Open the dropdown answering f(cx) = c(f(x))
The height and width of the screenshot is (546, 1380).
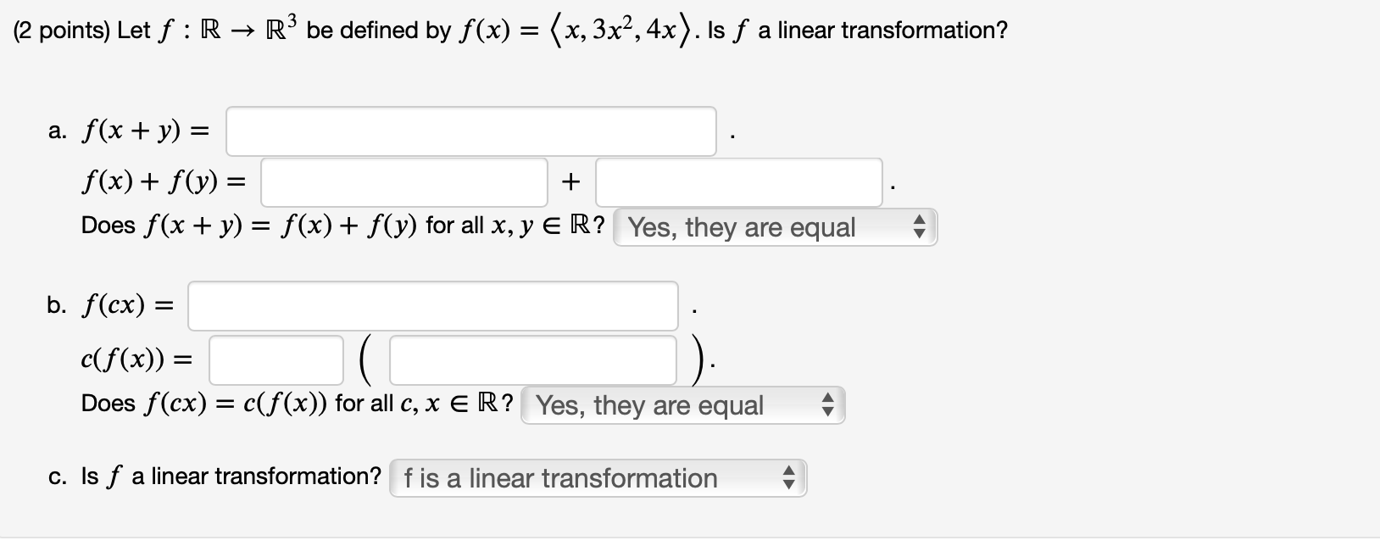pyautogui.click(x=682, y=404)
